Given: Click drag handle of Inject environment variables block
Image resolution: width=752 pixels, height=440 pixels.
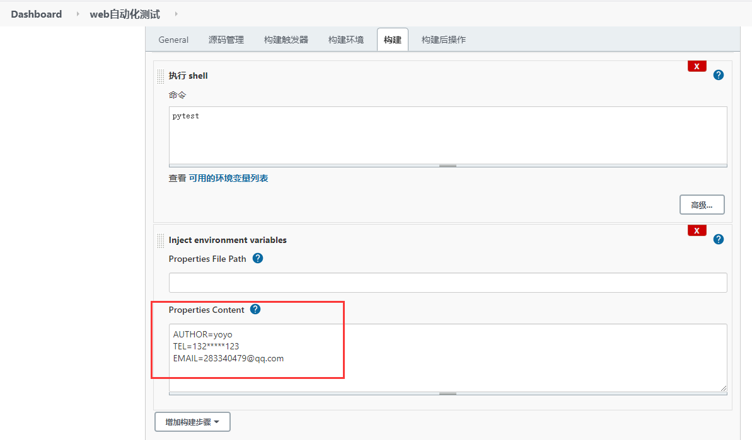Looking at the screenshot, I should 161,240.
